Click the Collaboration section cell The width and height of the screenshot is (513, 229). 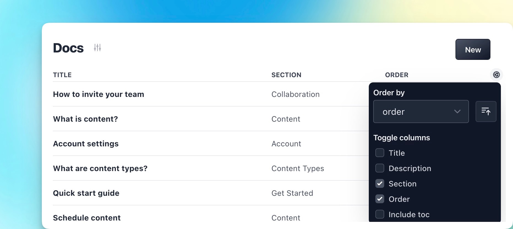(295, 94)
